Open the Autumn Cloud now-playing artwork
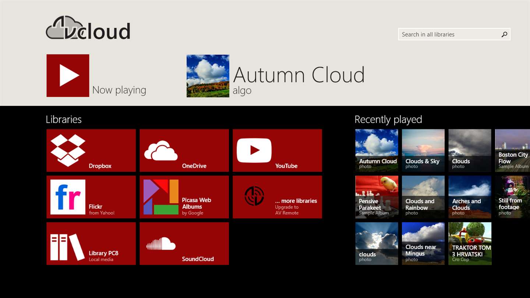Viewport: 530px width, 298px height. [x=208, y=76]
